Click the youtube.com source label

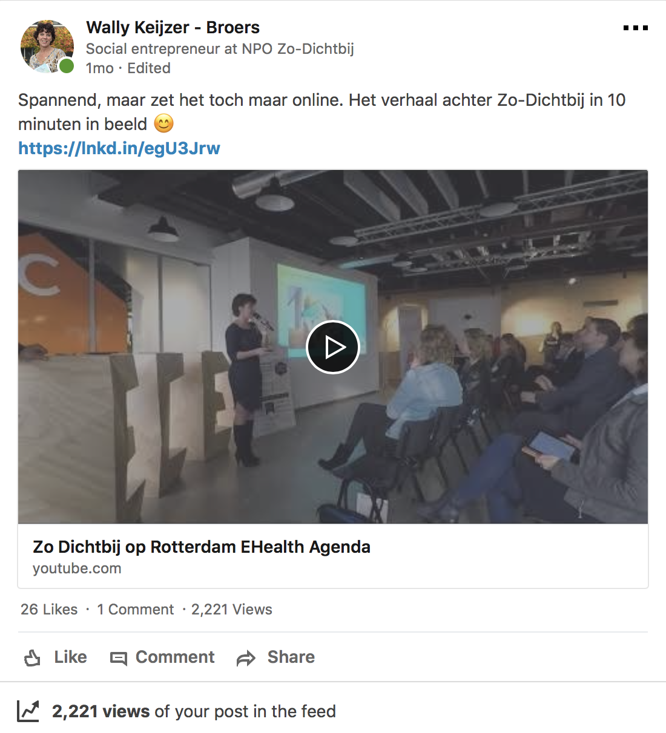coord(77,568)
